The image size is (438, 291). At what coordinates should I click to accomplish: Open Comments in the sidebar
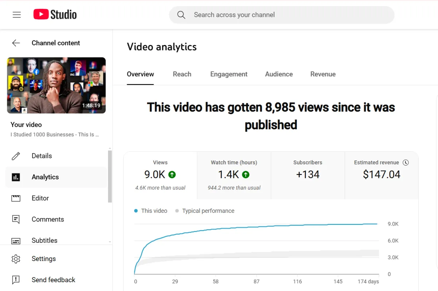(56, 219)
